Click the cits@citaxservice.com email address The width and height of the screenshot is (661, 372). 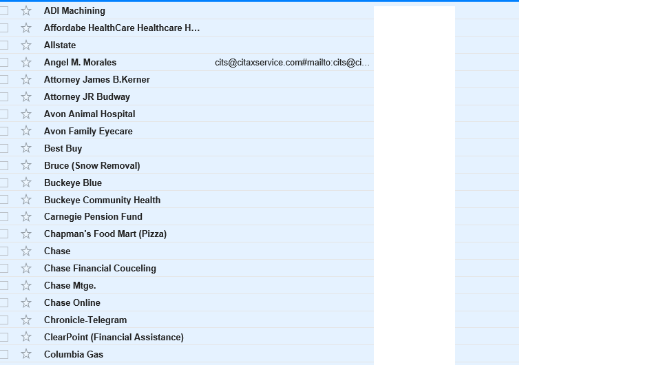click(292, 63)
